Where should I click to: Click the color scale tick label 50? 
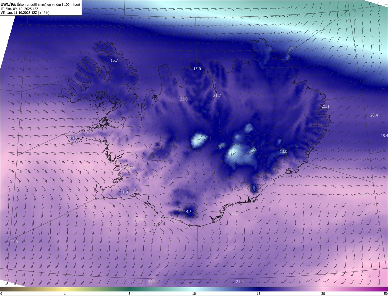pos(386,294)
